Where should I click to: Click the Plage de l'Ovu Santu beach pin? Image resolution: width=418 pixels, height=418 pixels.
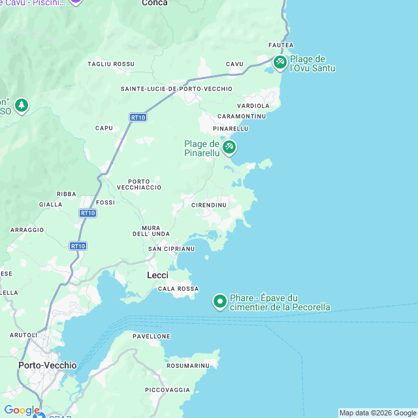tap(280, 63)
